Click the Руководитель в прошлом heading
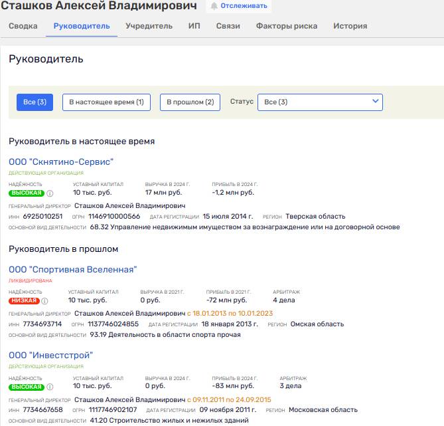This screenshot has height=426, width=444. click(x=64, y=249)
